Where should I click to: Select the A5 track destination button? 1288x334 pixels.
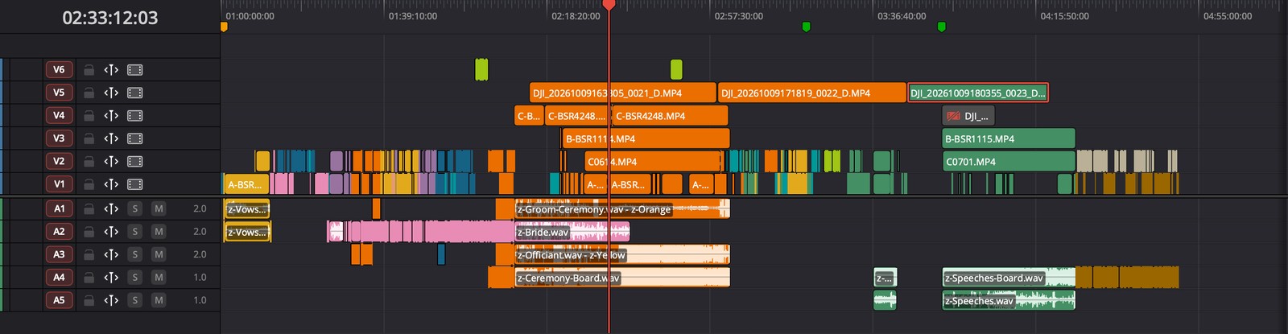pos(59,300)
